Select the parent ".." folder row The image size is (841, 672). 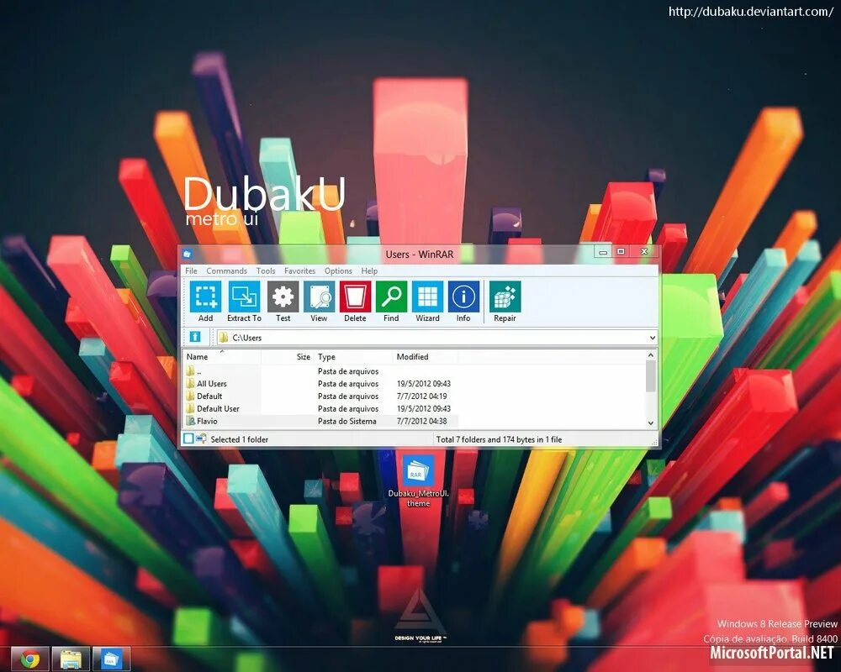[x=320, y=371]
